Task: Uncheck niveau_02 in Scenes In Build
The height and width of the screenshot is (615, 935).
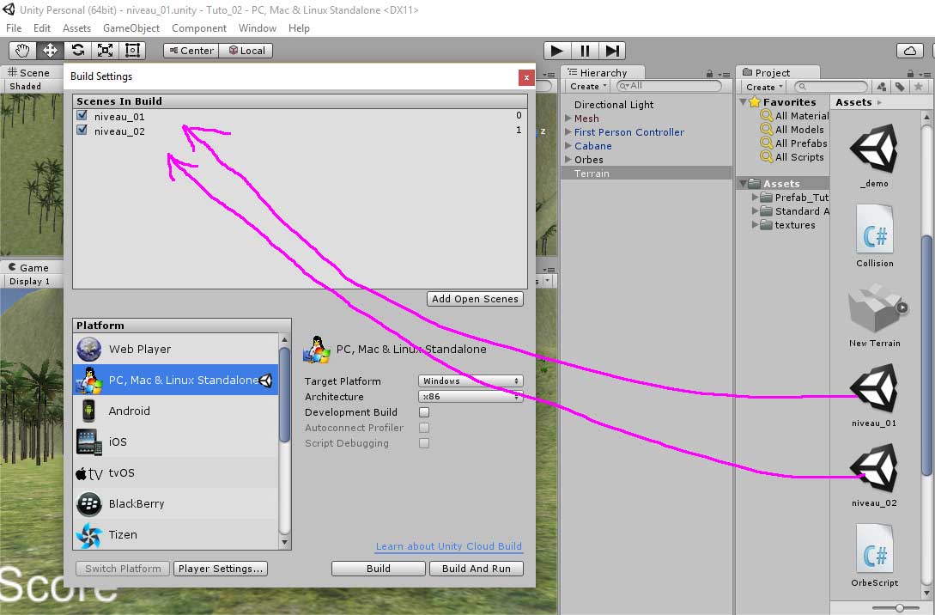Action: tap(82, 131)
